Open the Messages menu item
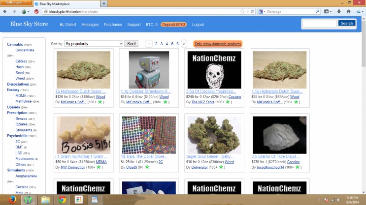Screen dimensions: 366x205 pos(90,25)
